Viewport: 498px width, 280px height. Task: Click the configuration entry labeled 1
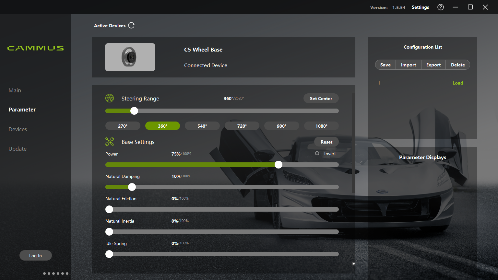[379, 83]
